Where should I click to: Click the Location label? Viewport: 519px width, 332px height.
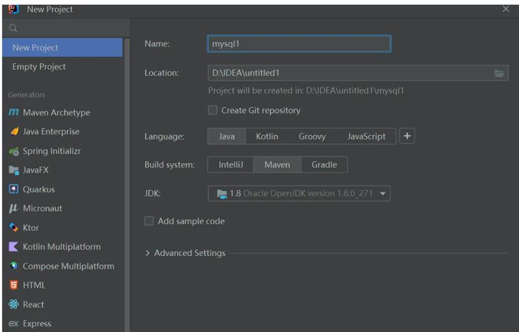pos(161,73)
